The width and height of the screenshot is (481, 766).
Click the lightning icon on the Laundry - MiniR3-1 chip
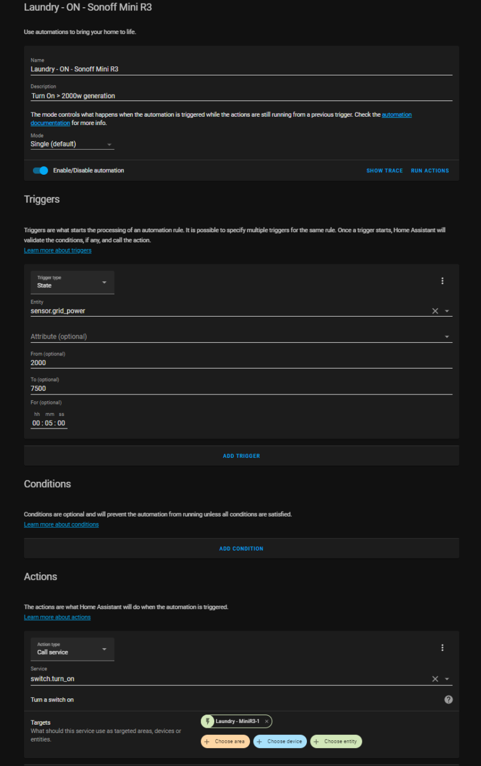(208, 721)
